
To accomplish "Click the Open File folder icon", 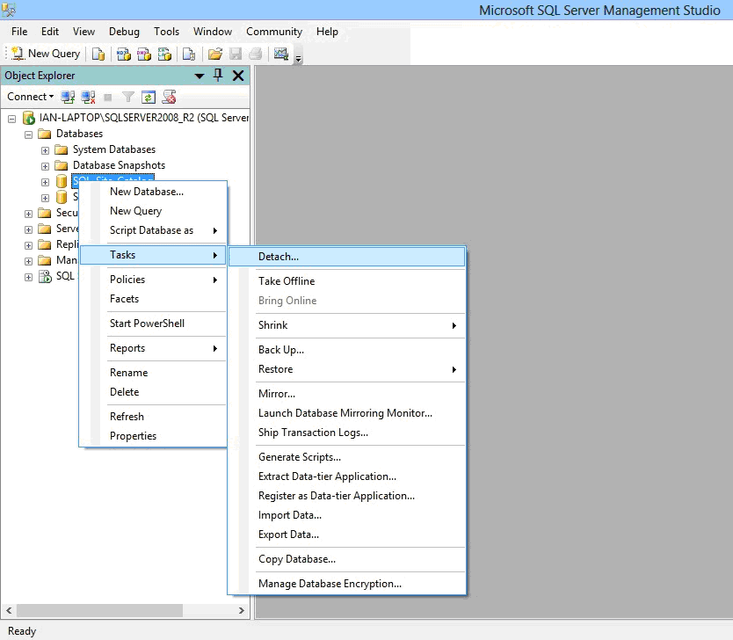I will pos(214,54).
